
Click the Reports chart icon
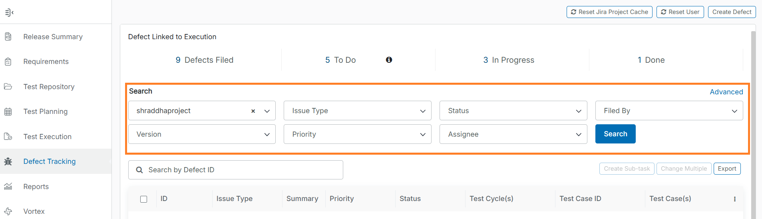(x=8, y=187)
